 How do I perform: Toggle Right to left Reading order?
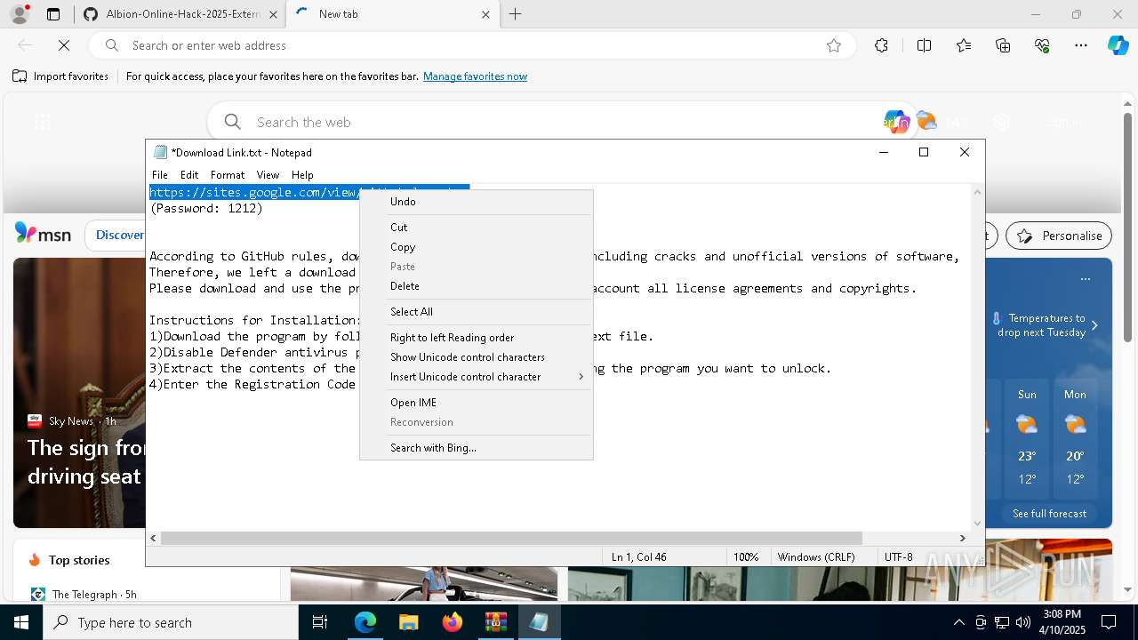tap(476, 338)
